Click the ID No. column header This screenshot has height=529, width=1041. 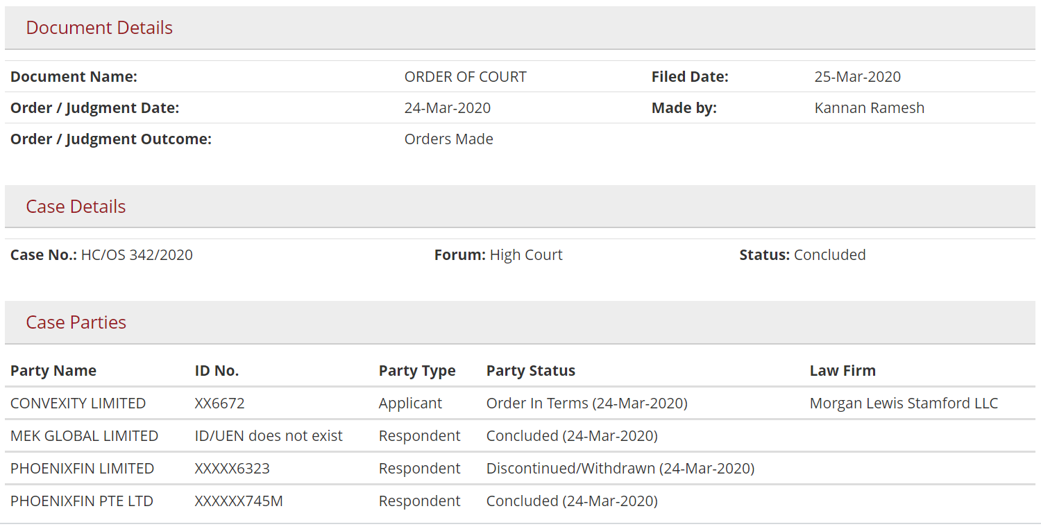(217, 371)
